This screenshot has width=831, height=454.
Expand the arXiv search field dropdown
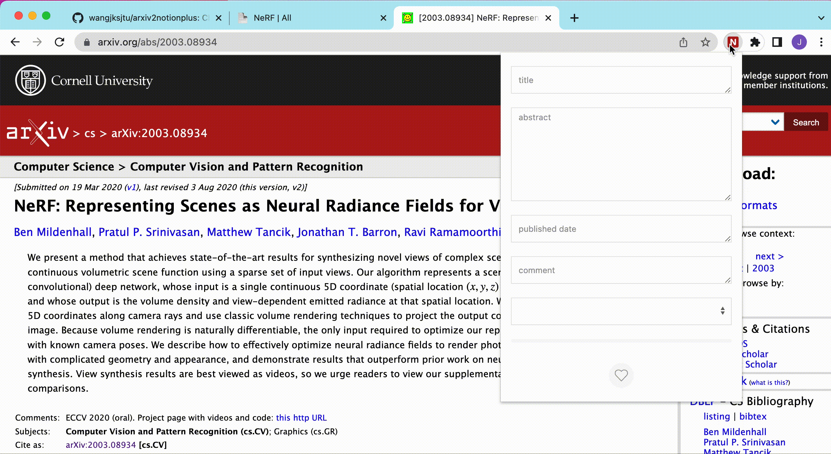(x=775, y=122)
